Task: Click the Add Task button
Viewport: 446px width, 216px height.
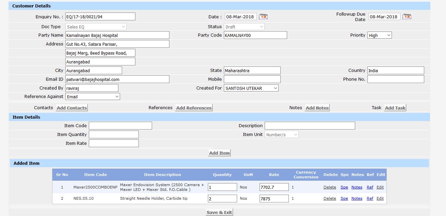Action: coord(395,108)
